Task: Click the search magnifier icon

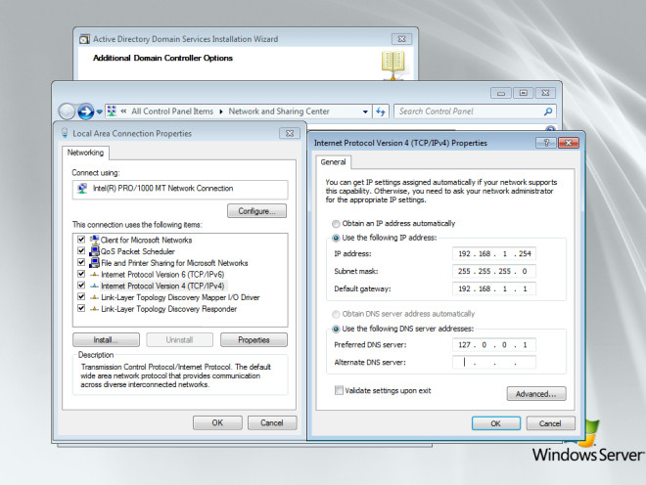Action: [548, 111]
